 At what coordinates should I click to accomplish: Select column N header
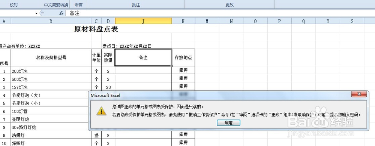click(231, 21)
